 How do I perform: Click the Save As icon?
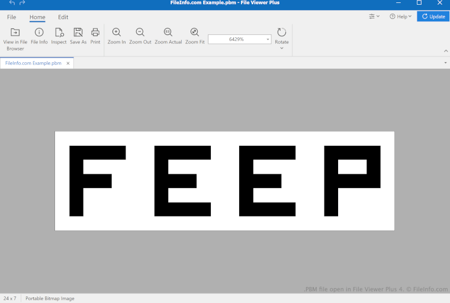(78, 33)
